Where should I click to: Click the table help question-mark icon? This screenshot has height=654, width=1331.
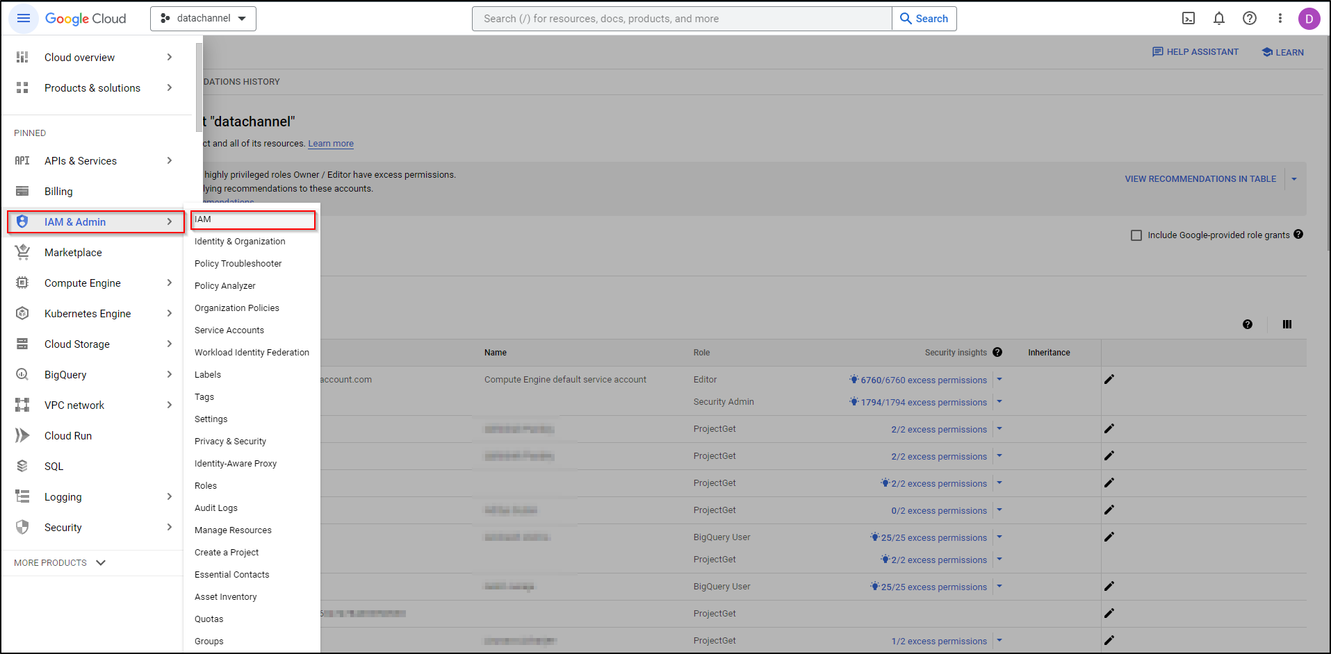(1248, 324)
